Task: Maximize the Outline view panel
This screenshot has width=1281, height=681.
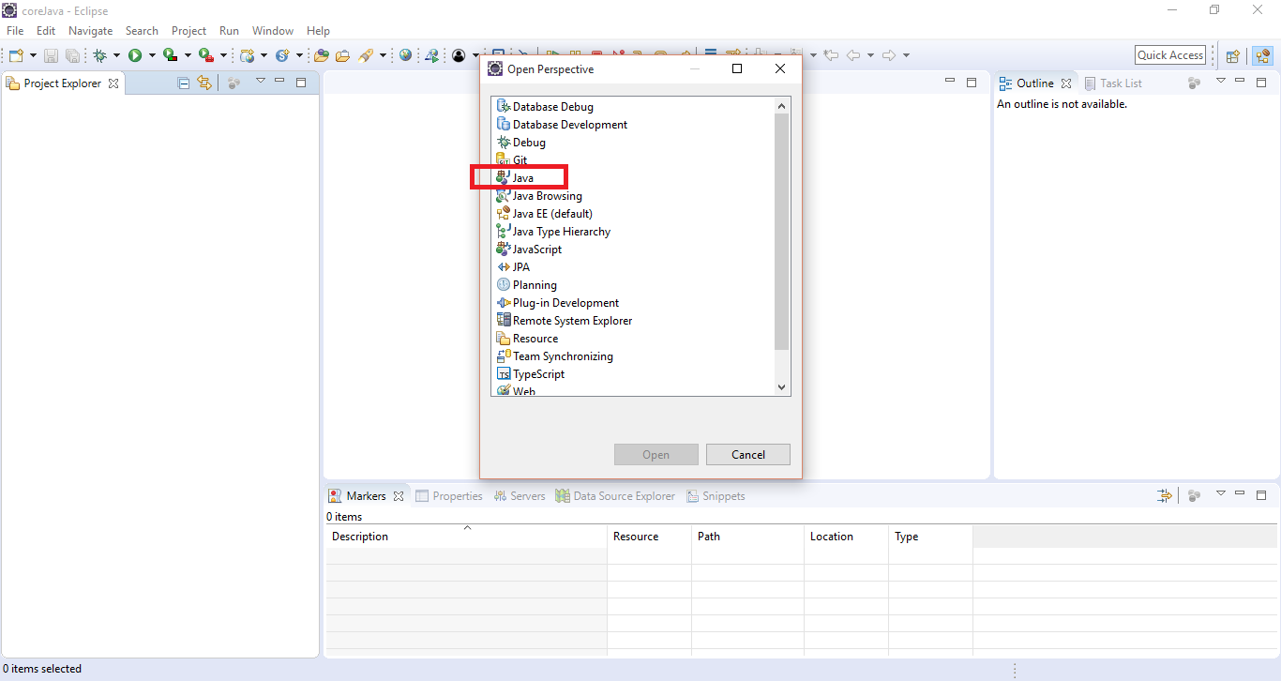Action: tap(1261, 83)
